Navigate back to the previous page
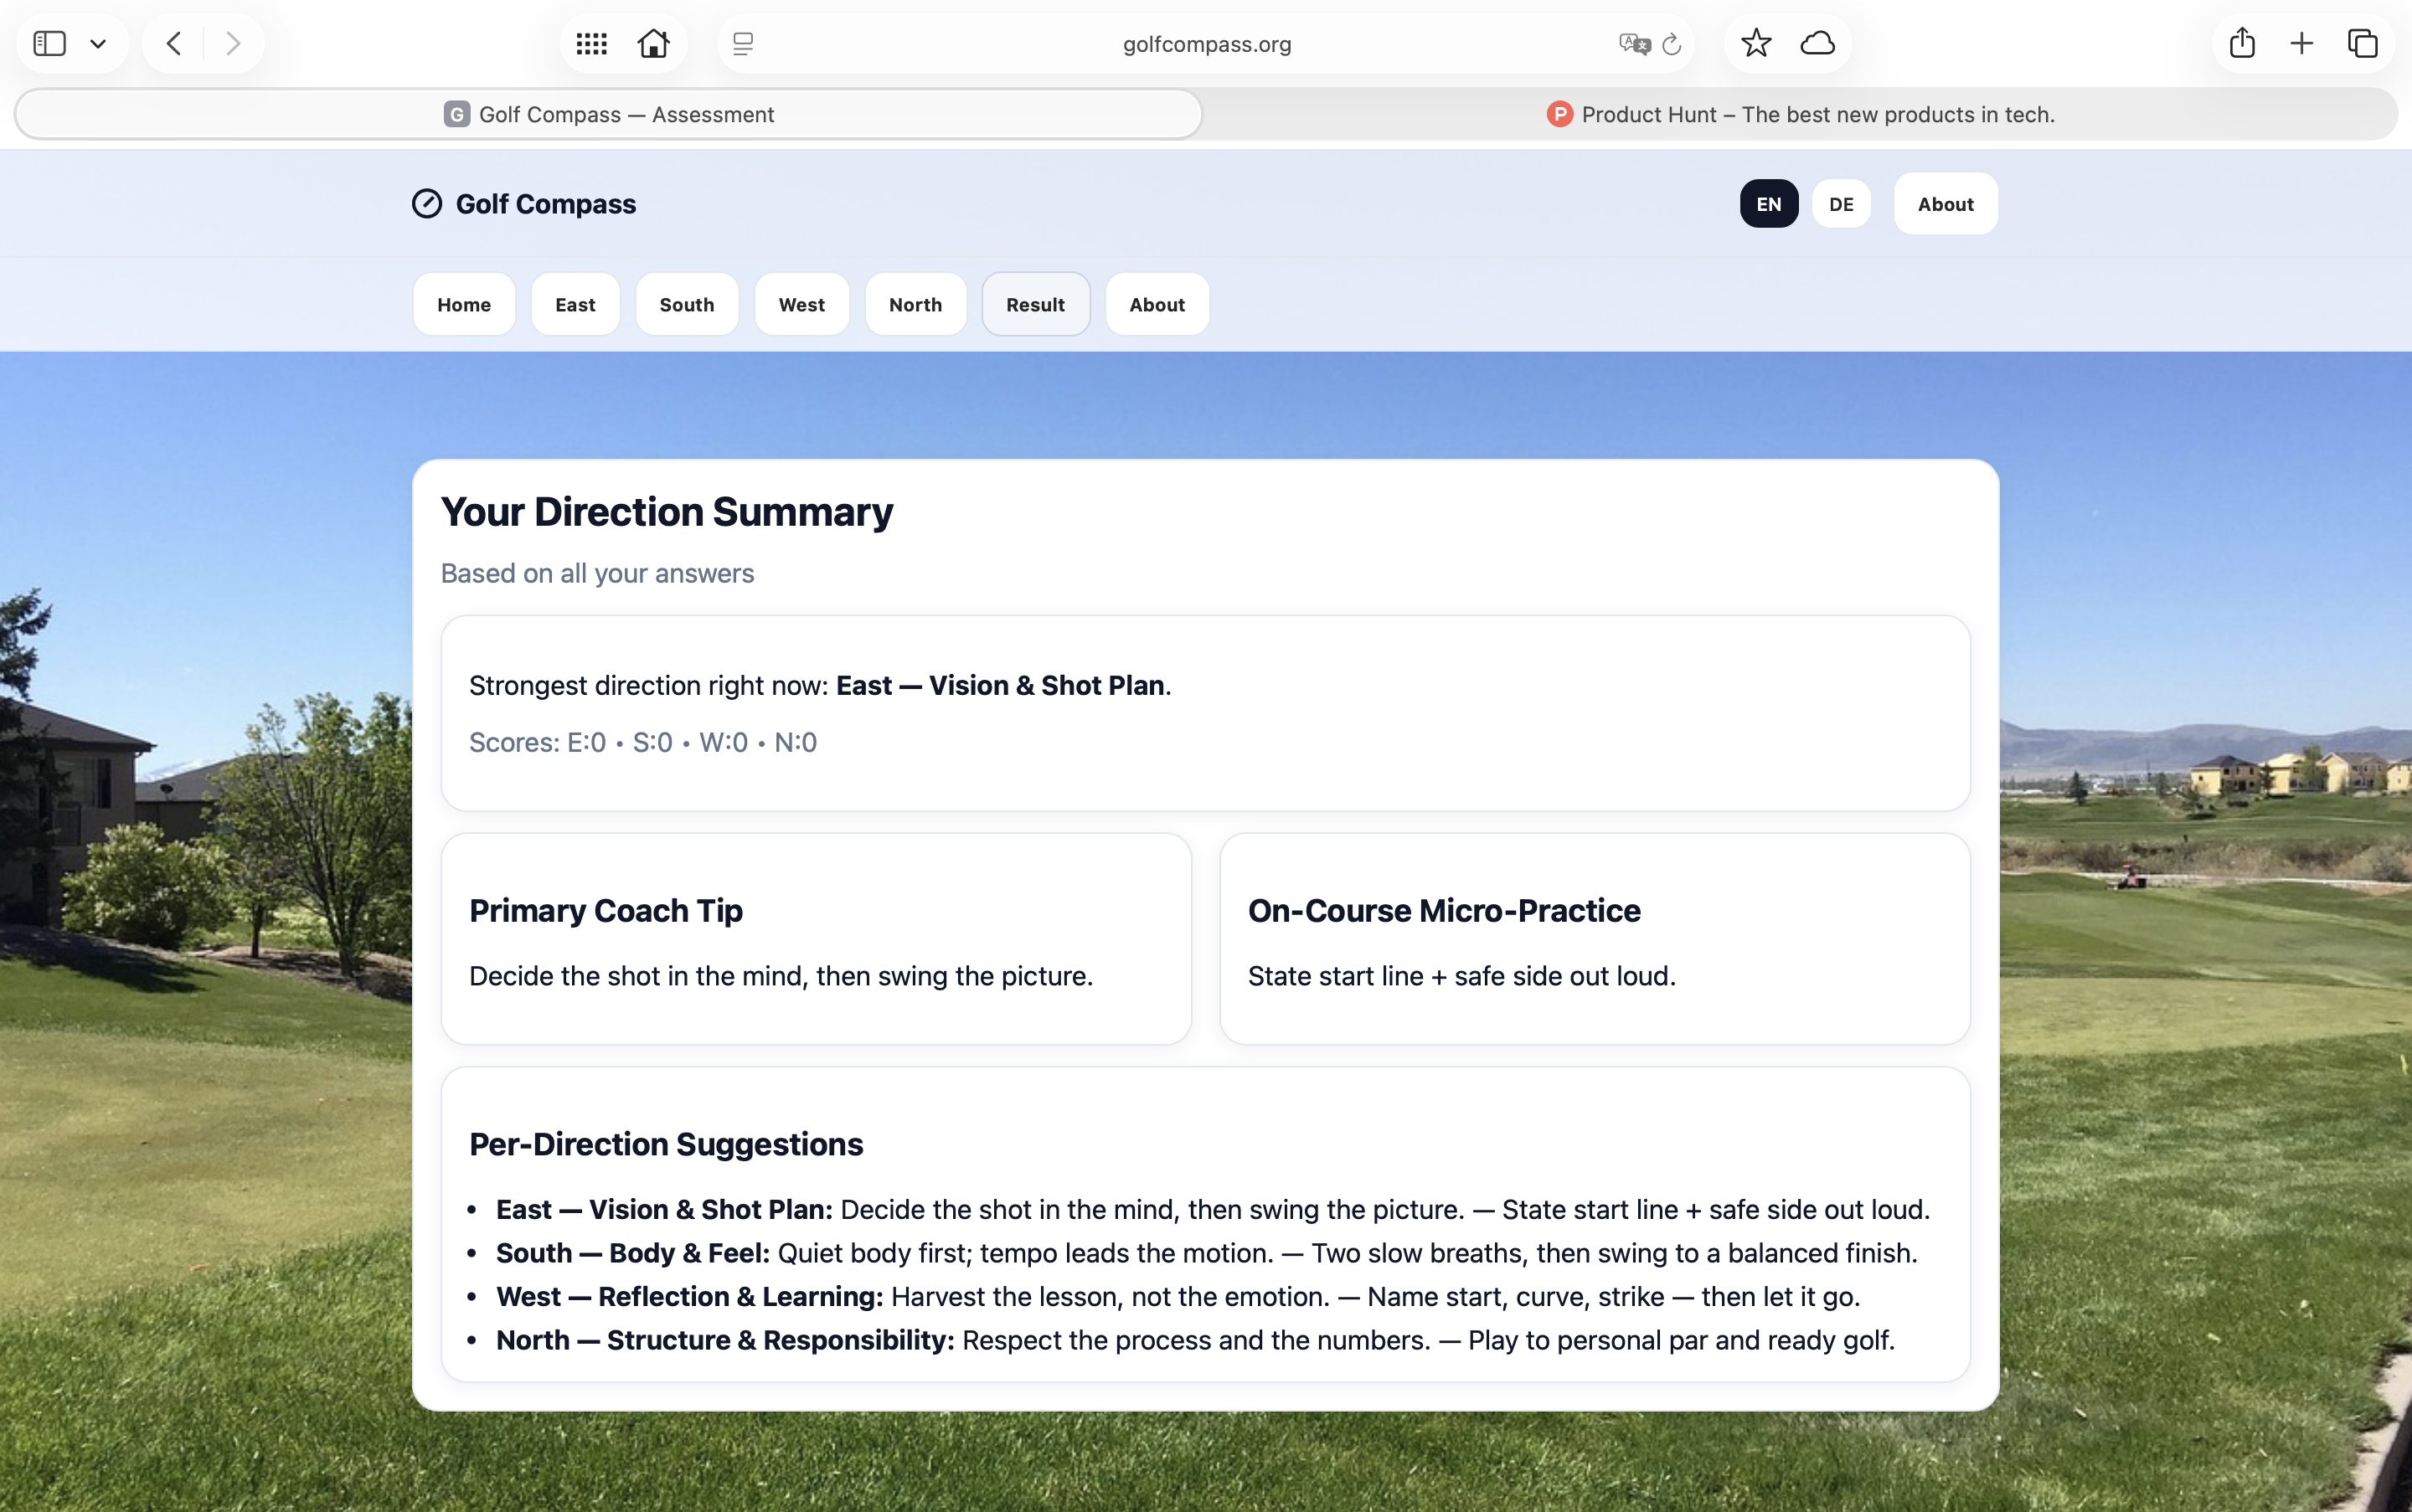The image size is (2412, 1512). point(173,43)
